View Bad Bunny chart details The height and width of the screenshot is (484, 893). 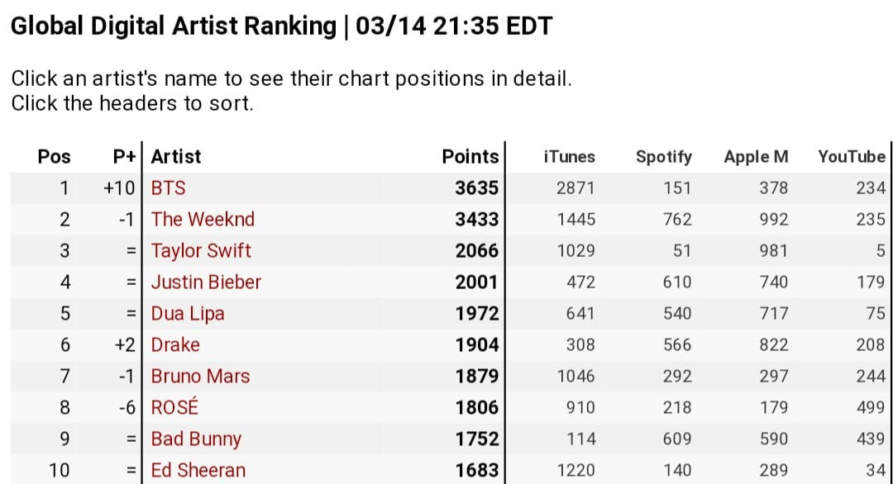tap(196, 439)
